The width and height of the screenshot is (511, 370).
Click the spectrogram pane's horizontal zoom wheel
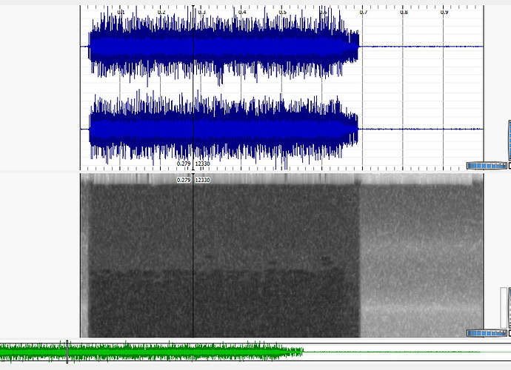[485, 333]
